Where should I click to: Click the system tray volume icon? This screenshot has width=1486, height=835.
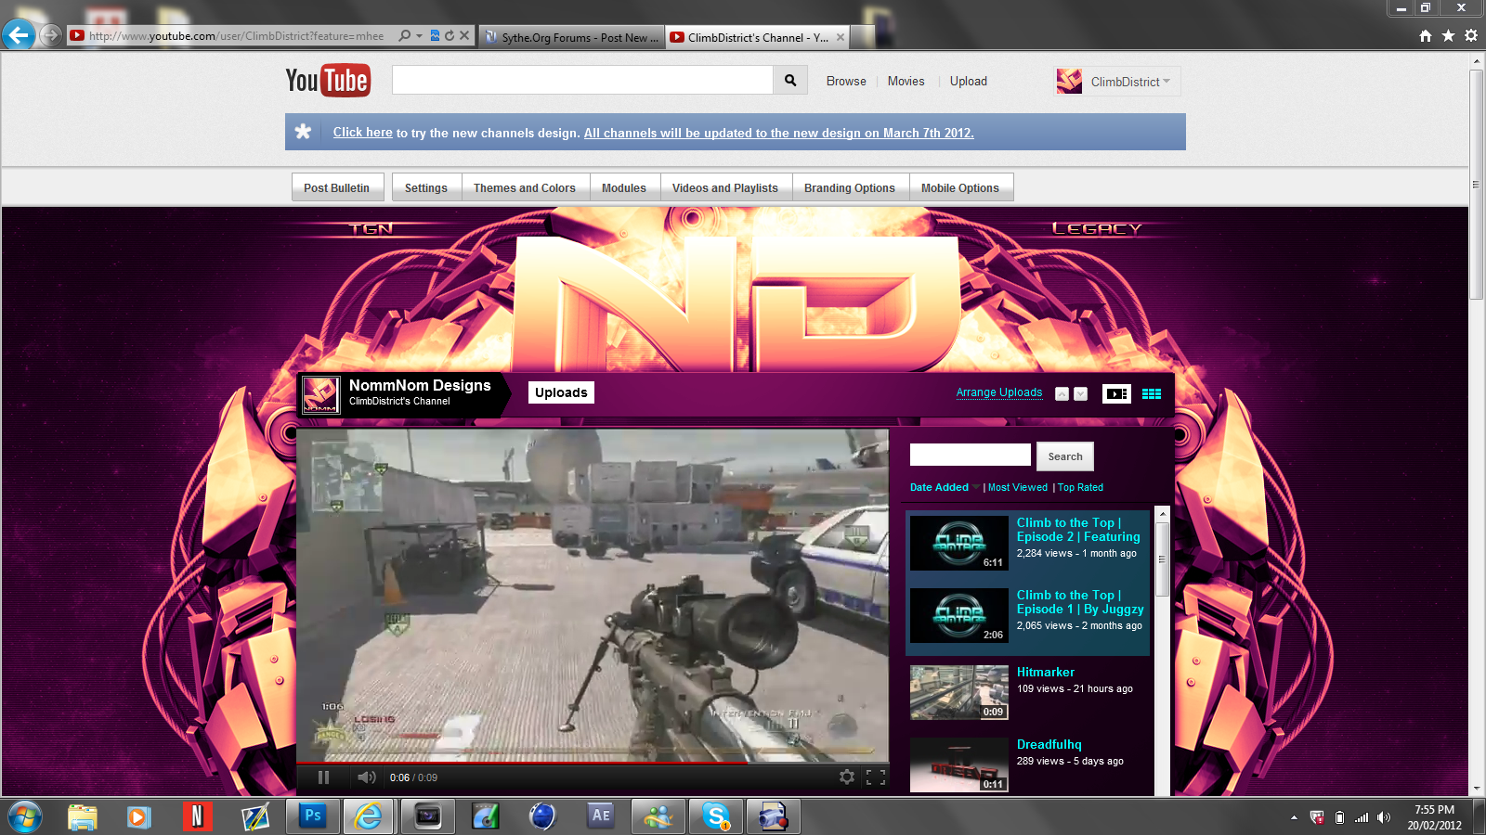(x=1384, y=817)
